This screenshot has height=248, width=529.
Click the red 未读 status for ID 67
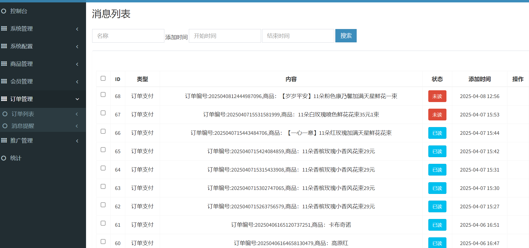(x=437, y=115)
